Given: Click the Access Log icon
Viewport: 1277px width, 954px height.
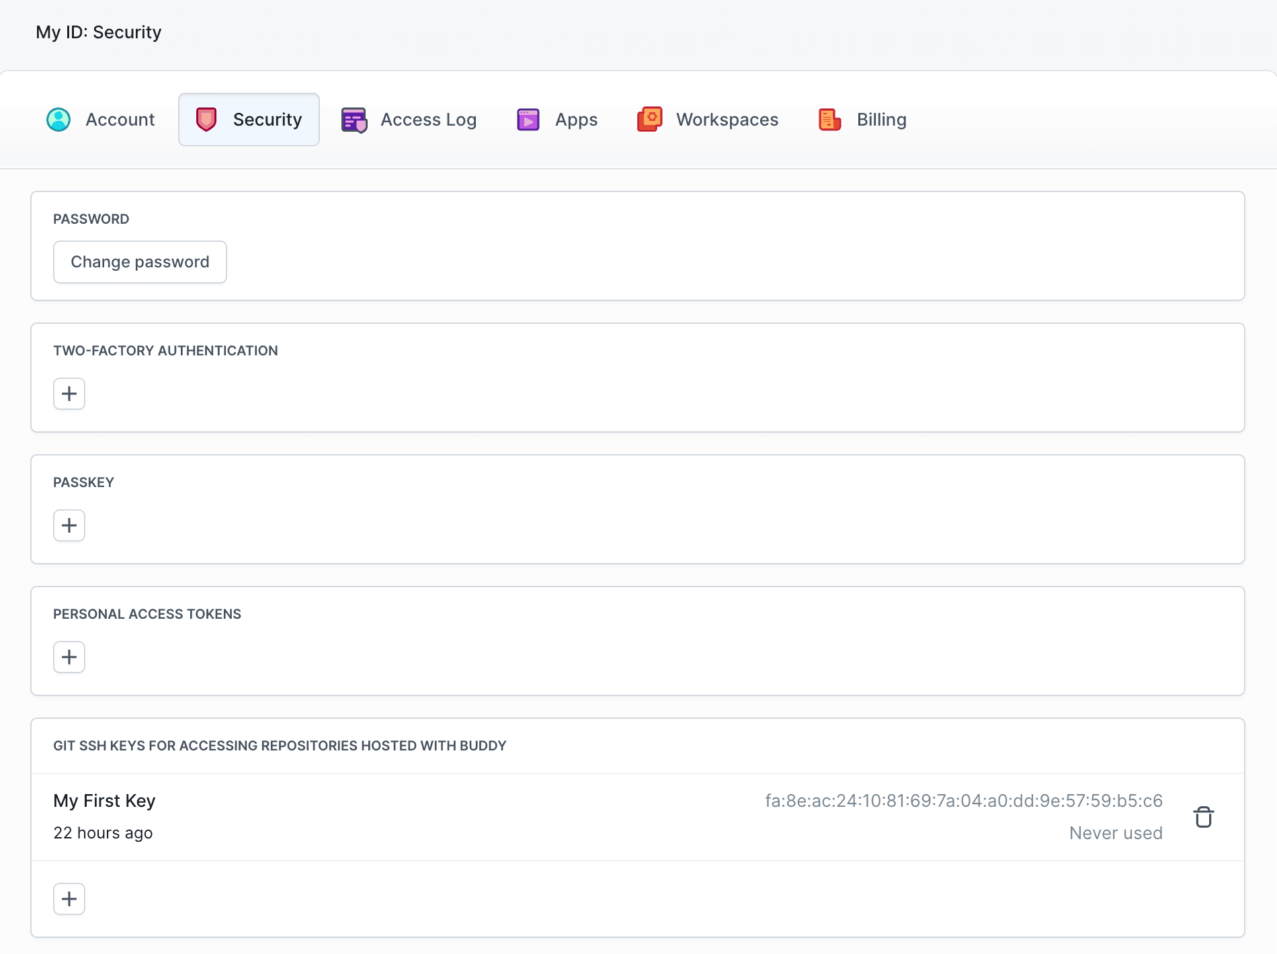Looking at the screenshot, I should [354, 120].
